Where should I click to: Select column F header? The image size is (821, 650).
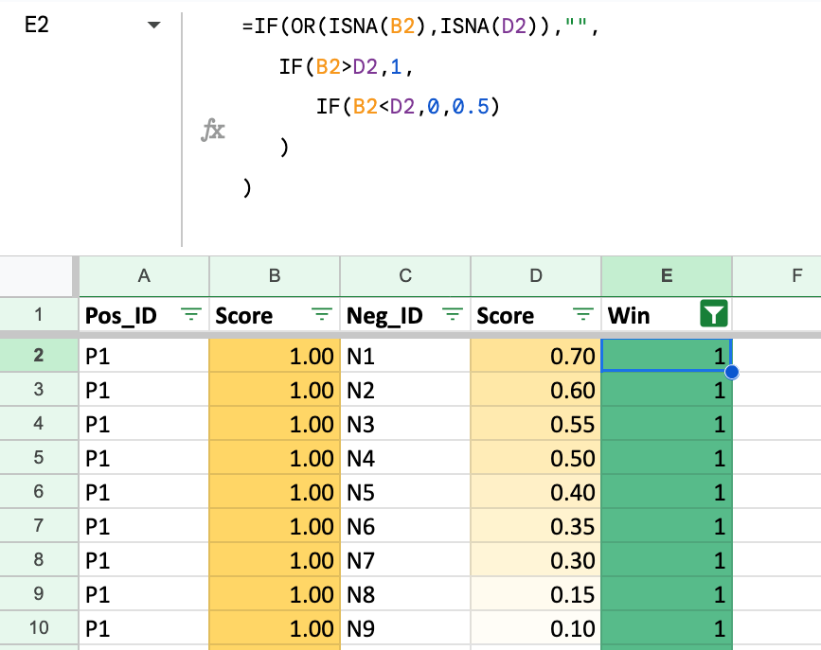[x=776, y=275]
